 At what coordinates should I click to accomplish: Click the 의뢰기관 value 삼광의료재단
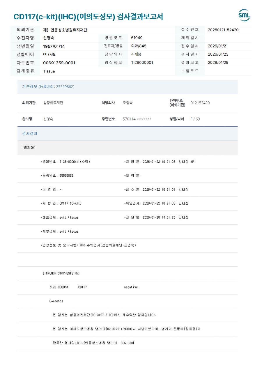[53, 103]
